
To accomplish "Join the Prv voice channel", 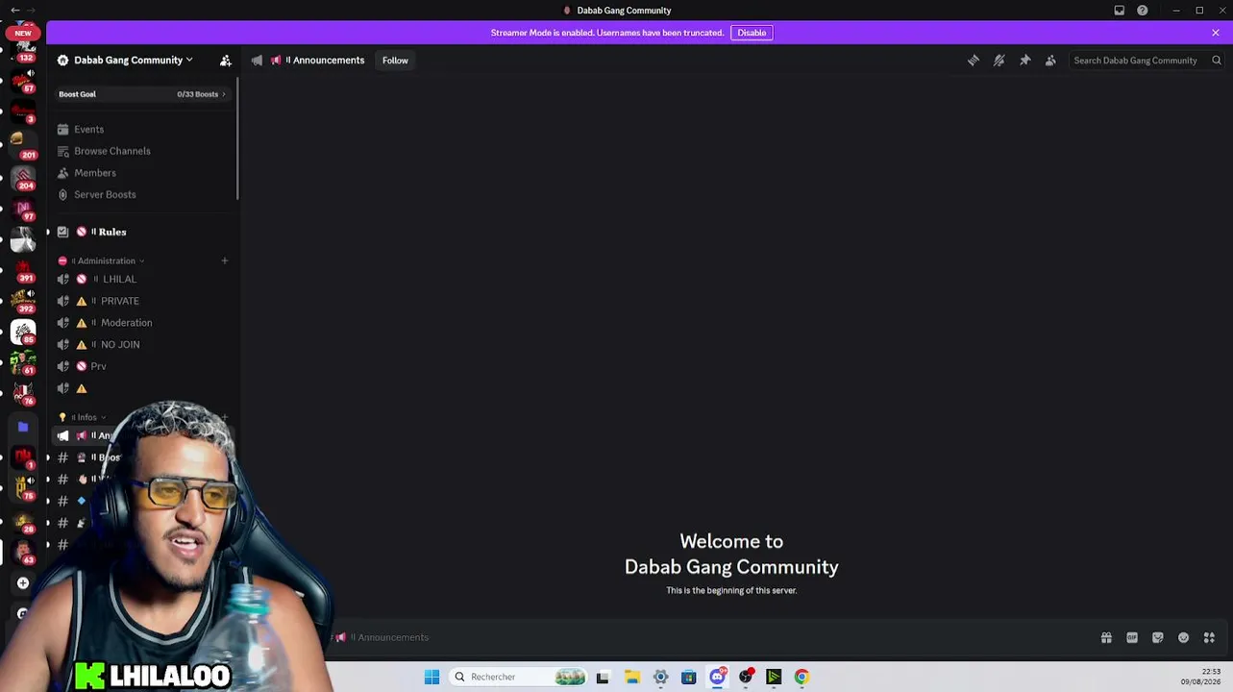I will tap(98, 366).
